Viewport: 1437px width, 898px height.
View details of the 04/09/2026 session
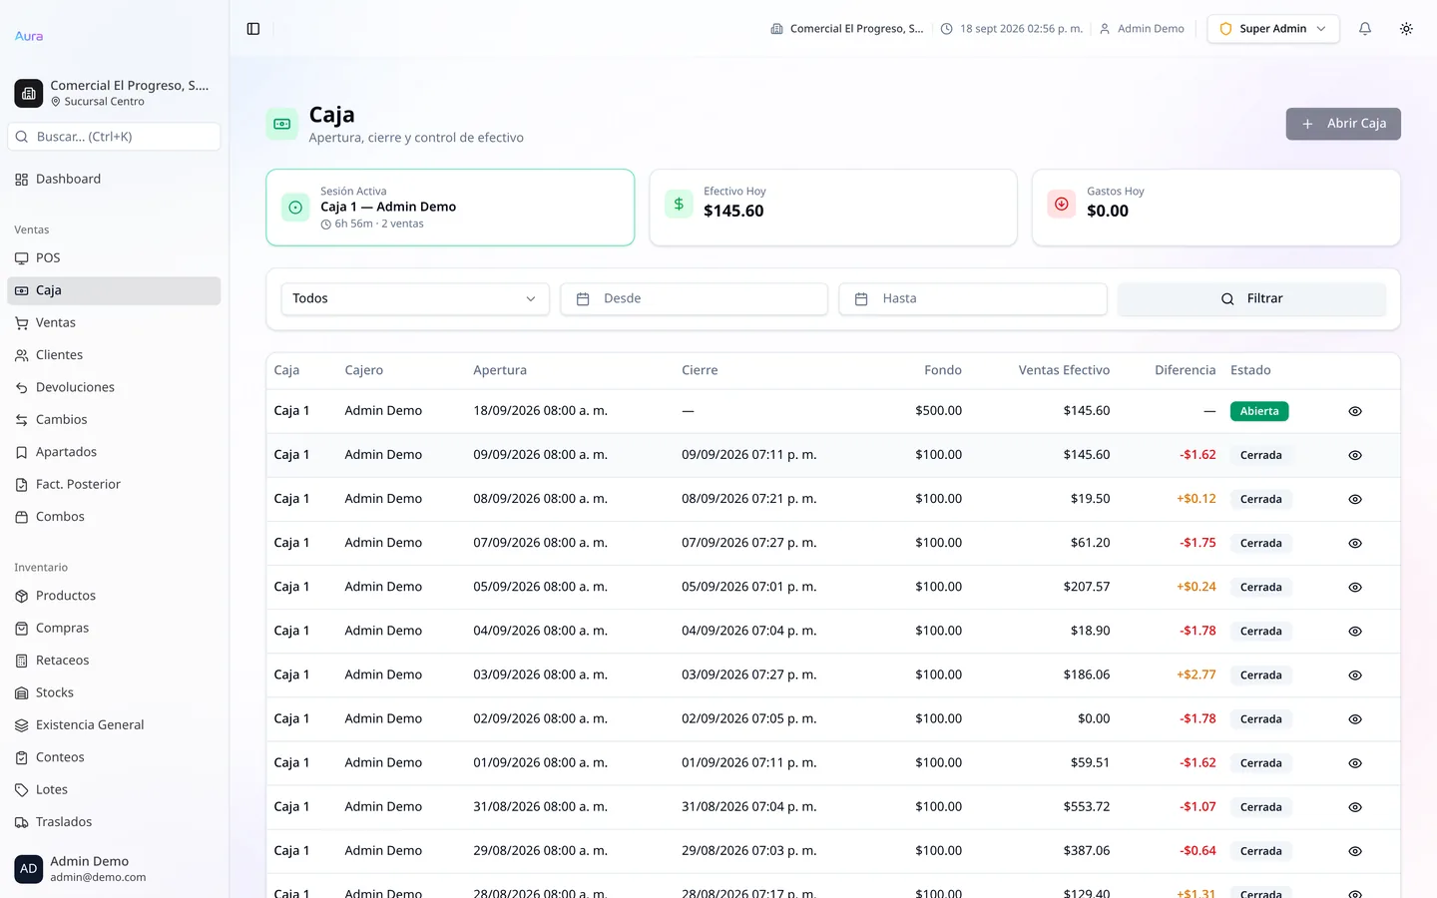point(1355,632)
